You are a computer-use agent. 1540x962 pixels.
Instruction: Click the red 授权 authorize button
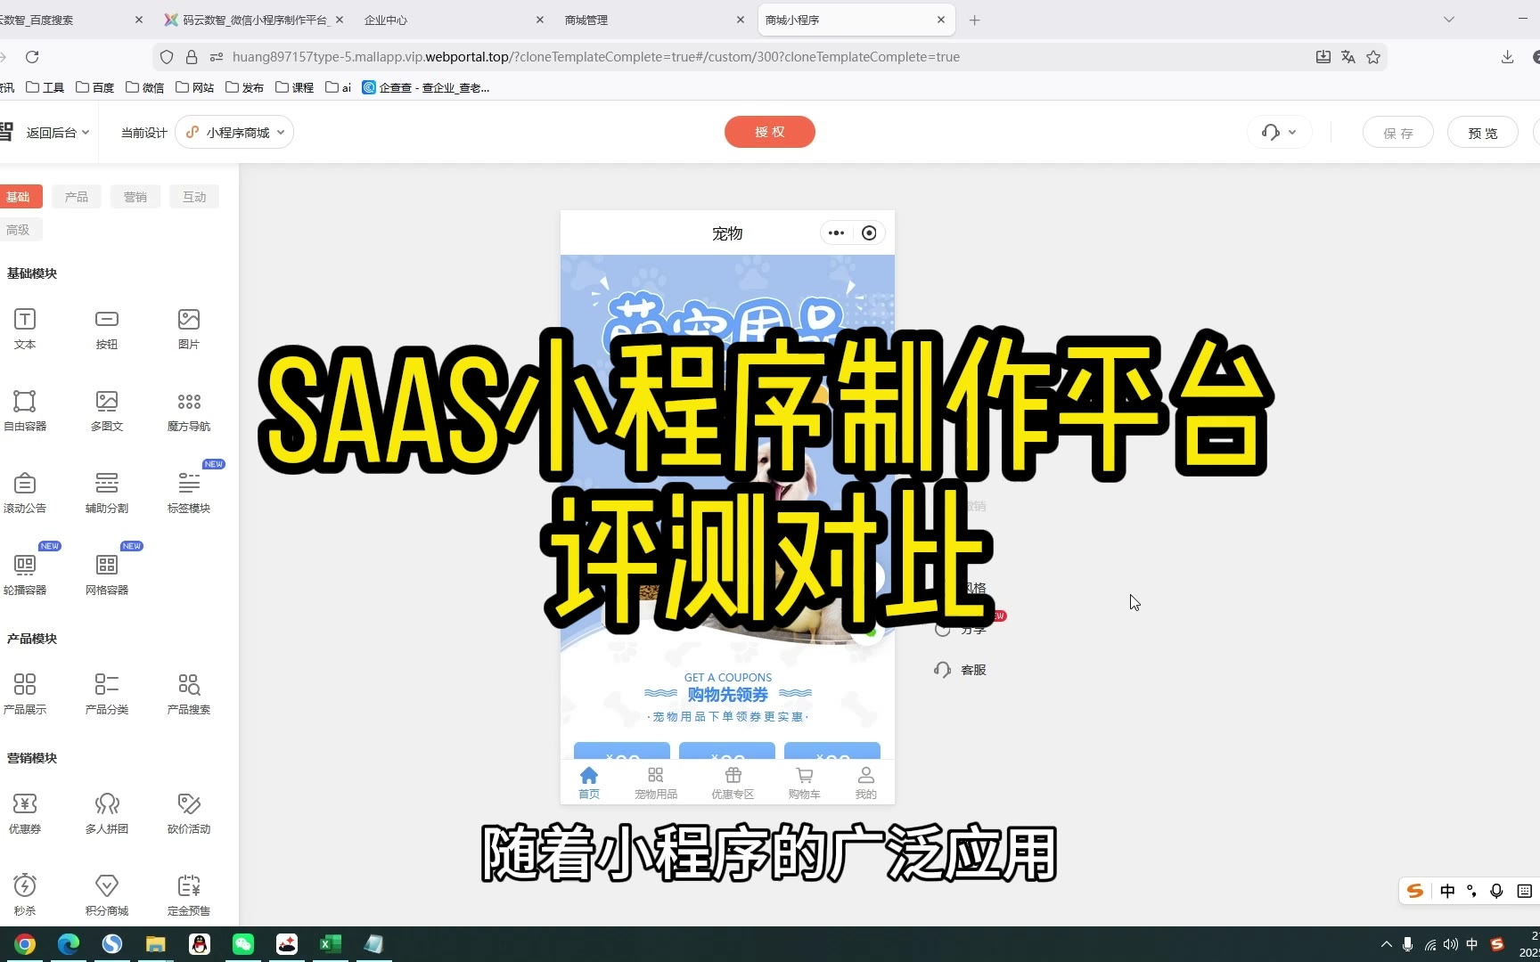point(769,132)
